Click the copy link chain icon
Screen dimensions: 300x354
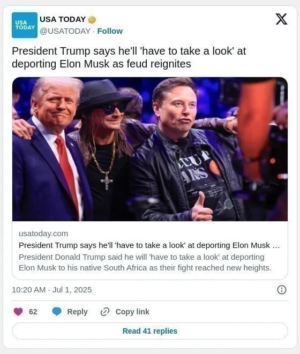(x=105, y=312)
